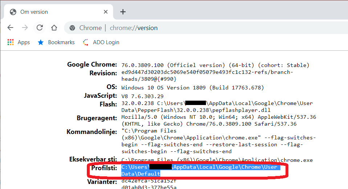Viewport: 348px width, 189px height.
Task: Click the Flash label
Action: 108,104
